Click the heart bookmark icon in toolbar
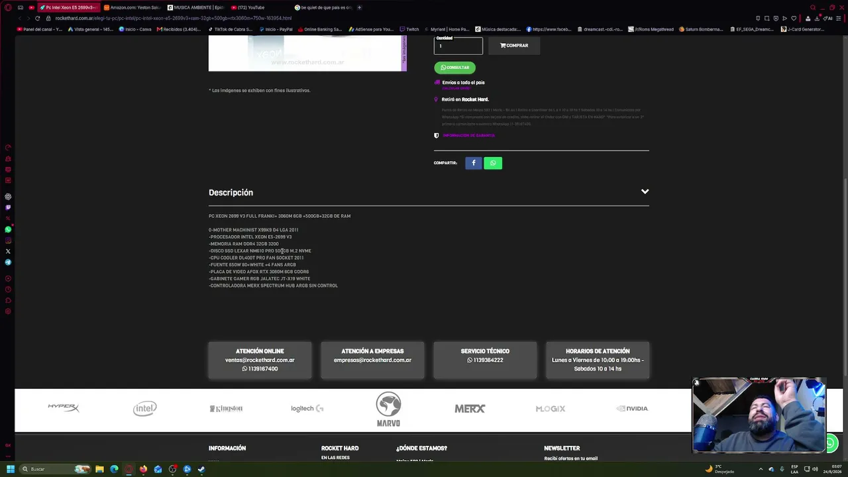 point(794,18)
